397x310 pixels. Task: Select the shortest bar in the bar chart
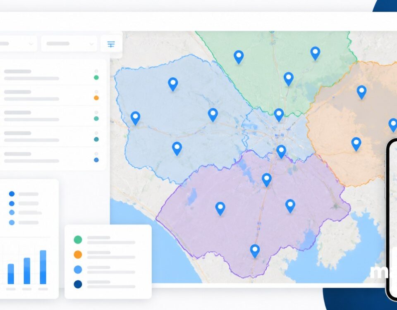pos(11,274)
